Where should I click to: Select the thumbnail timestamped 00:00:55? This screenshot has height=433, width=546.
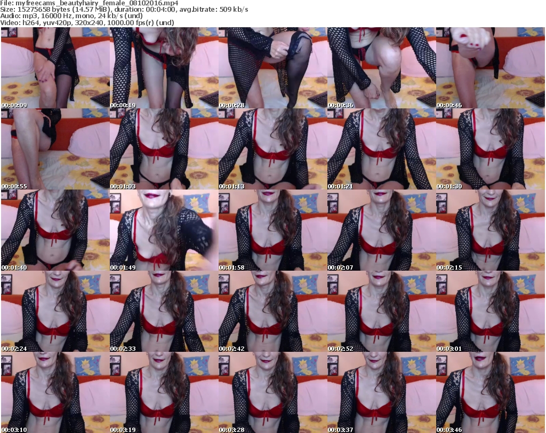(55, 149)
